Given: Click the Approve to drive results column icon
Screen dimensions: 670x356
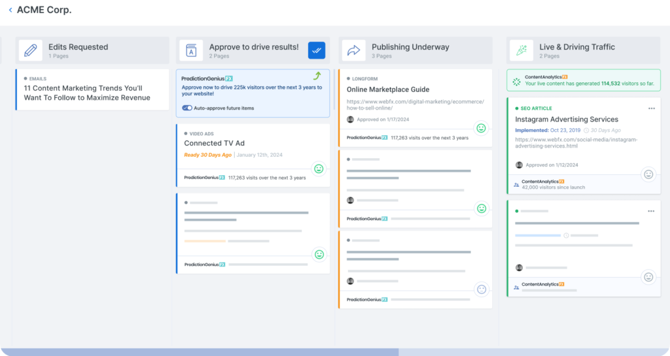Looking at the screenshot, I should click(191, 50).
